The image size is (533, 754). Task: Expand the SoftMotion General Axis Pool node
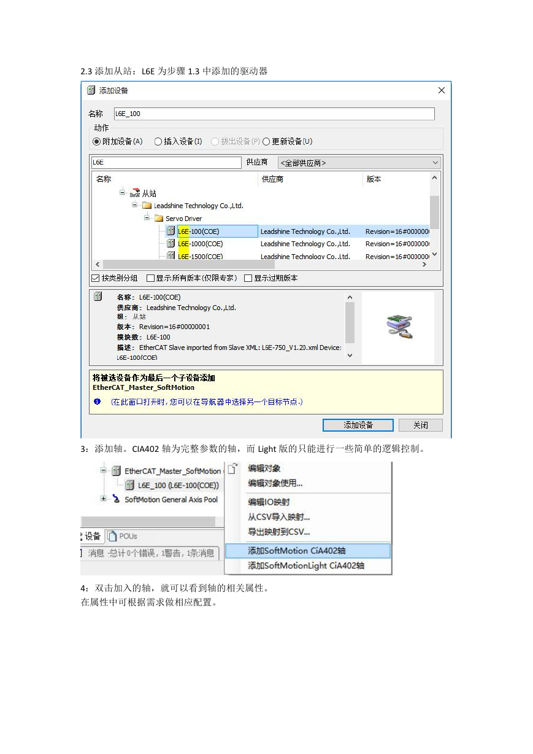pyautogui.click(x=104, y=499)
